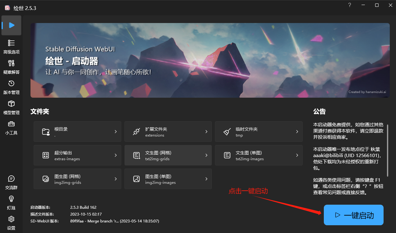The image size is (396, 233).
Task: Open the launch page play icon in sidebar
Action: point(12,25)
